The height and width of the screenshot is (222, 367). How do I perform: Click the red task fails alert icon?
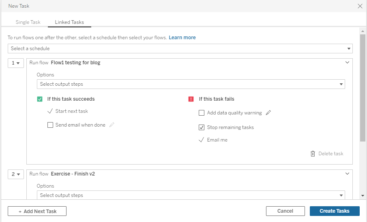191,99
